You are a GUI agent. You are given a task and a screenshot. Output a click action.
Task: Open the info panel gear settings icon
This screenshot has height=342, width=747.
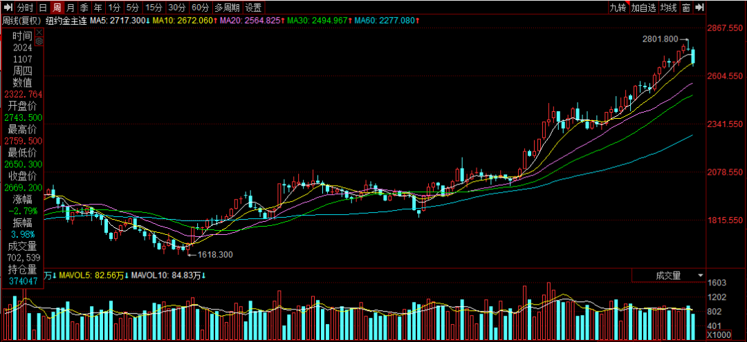point(39,41)
